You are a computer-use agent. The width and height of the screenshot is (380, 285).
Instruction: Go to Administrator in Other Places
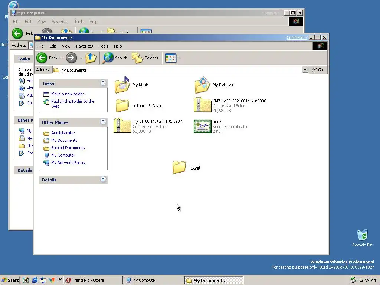click(63, 133)
